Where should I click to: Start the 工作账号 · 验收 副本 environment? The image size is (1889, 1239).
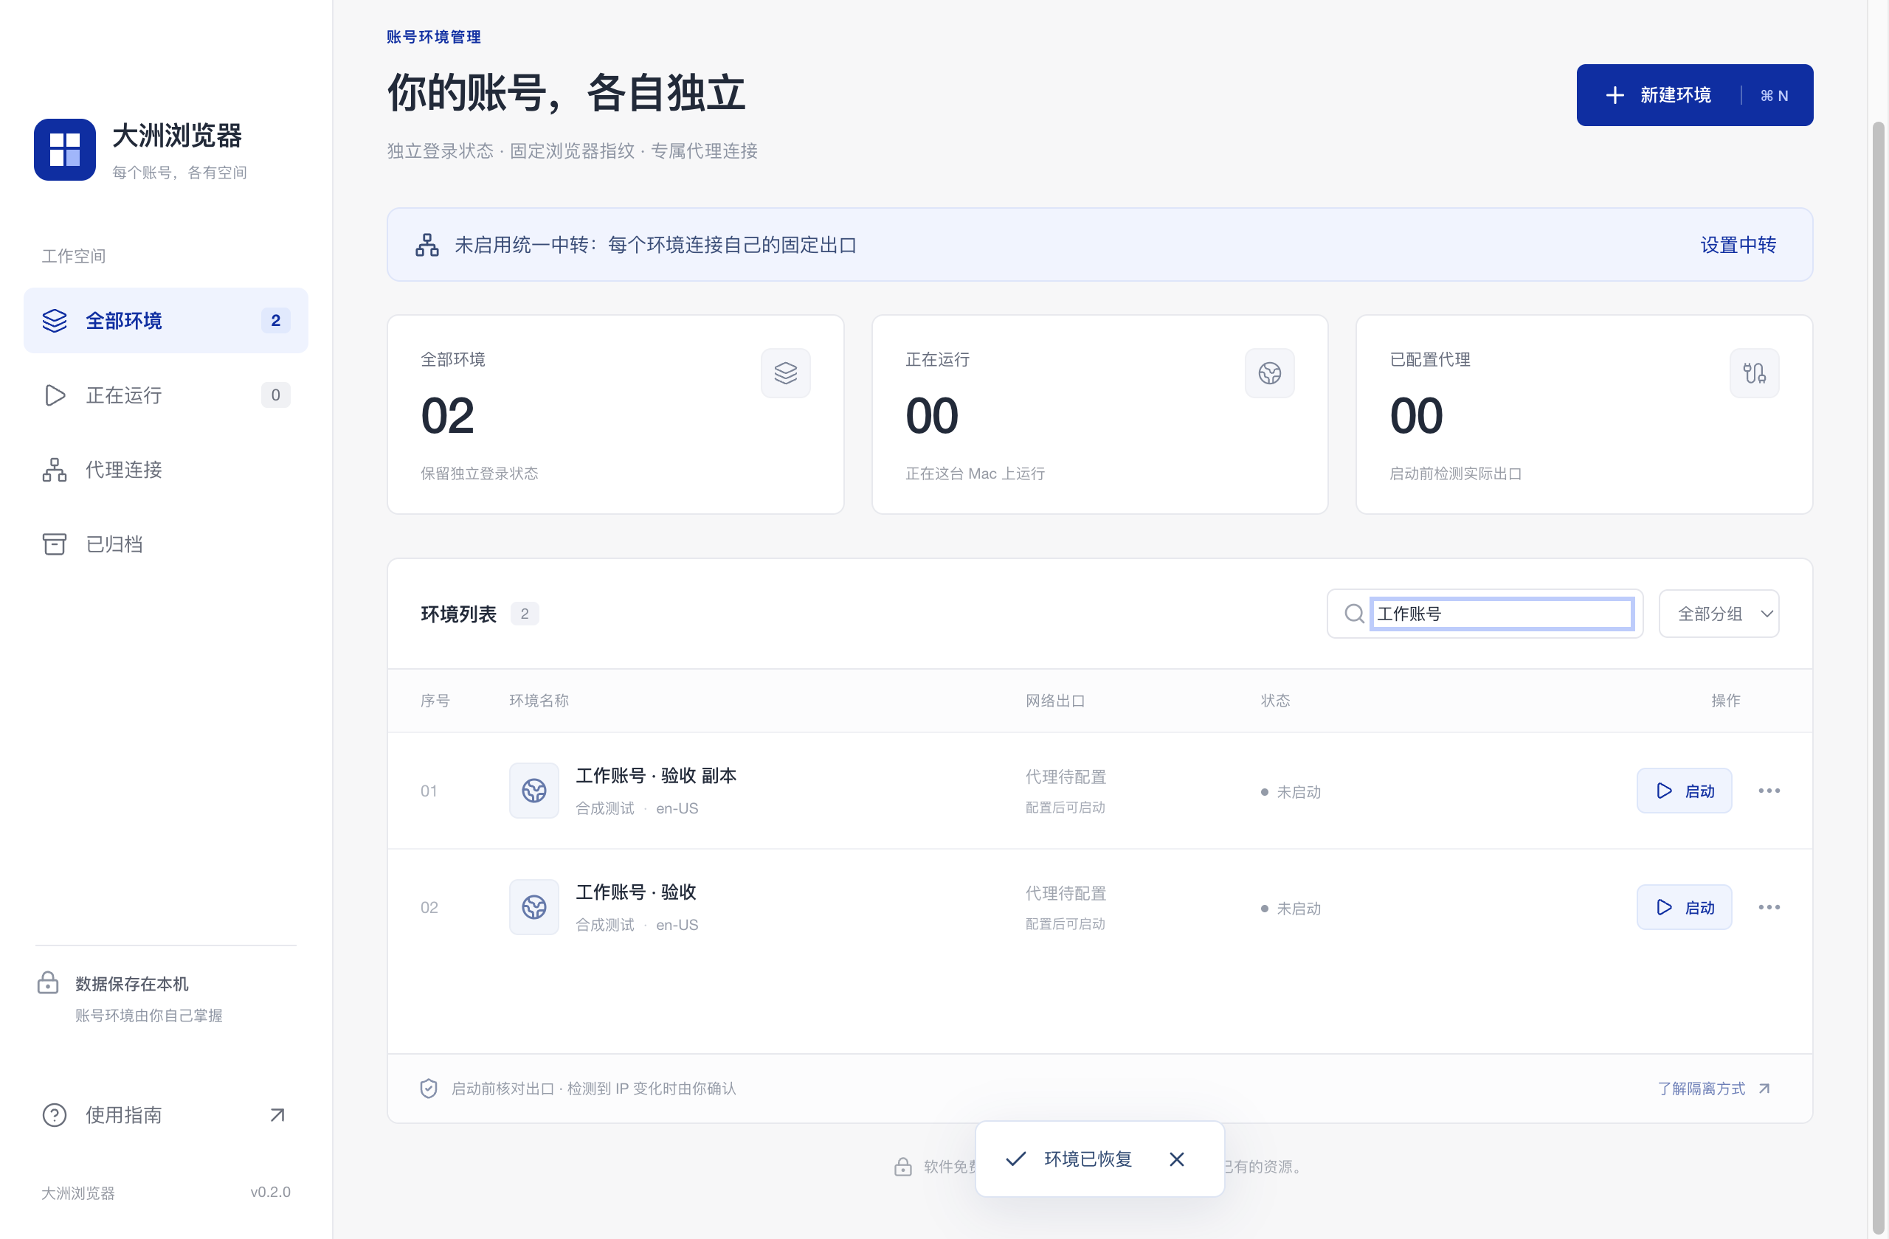click(1683, 791)
